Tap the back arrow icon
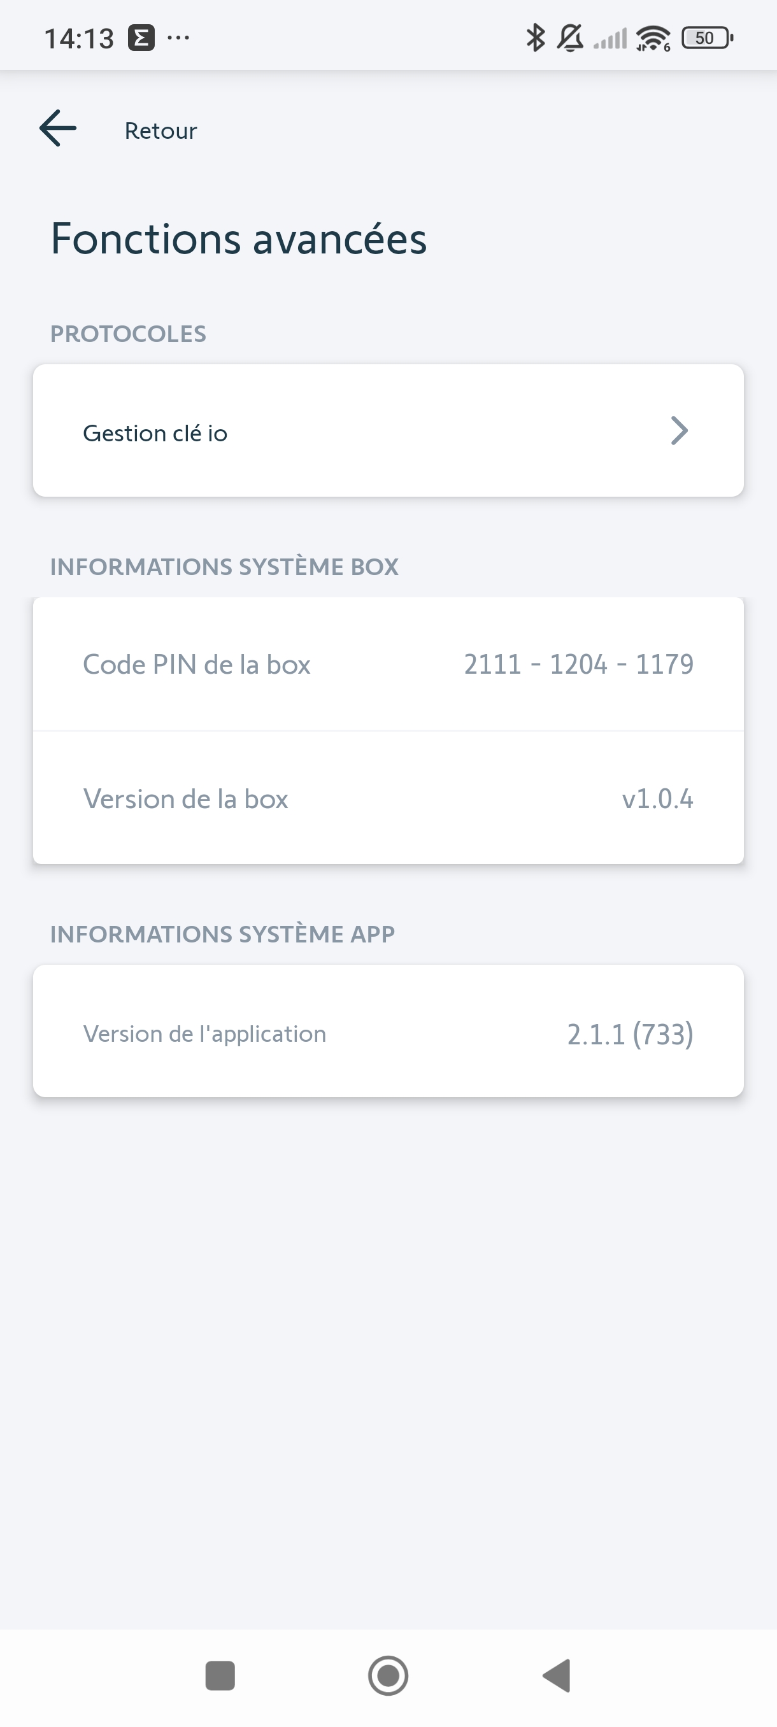Viewport: 777px width, 1727px height. coord(59,128)
